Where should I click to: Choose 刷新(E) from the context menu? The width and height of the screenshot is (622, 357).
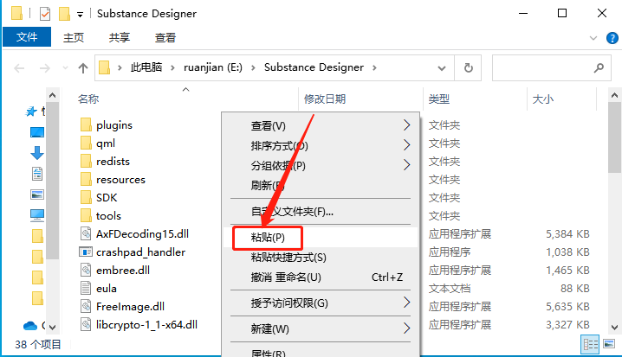point(321,185)
